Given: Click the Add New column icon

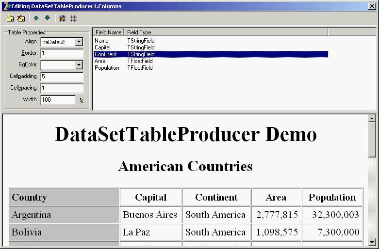Looking at the screenshot, I should (10, 18).
